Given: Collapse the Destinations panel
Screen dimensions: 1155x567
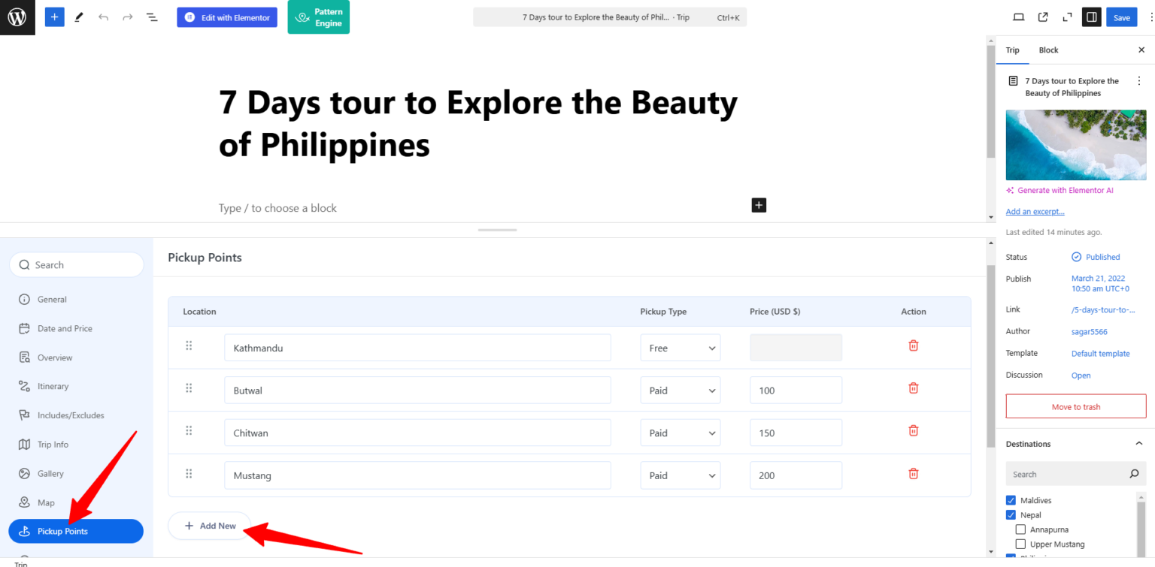Looking at the screenshot, I should (1138, 443).
